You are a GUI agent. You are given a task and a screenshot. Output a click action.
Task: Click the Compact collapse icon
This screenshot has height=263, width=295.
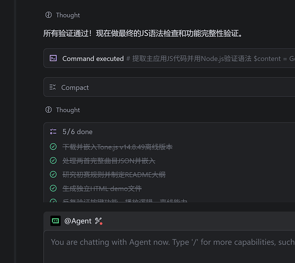point(53,87)
